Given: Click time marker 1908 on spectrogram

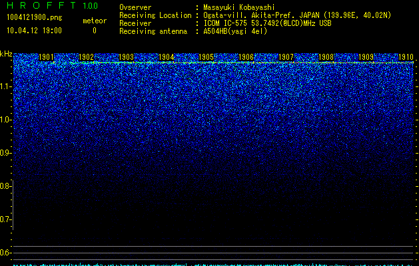Looking at the screenshot, I should coord(326,57).
